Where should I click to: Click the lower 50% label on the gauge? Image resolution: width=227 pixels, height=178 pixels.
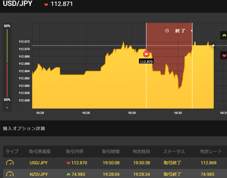pos(7,100)
